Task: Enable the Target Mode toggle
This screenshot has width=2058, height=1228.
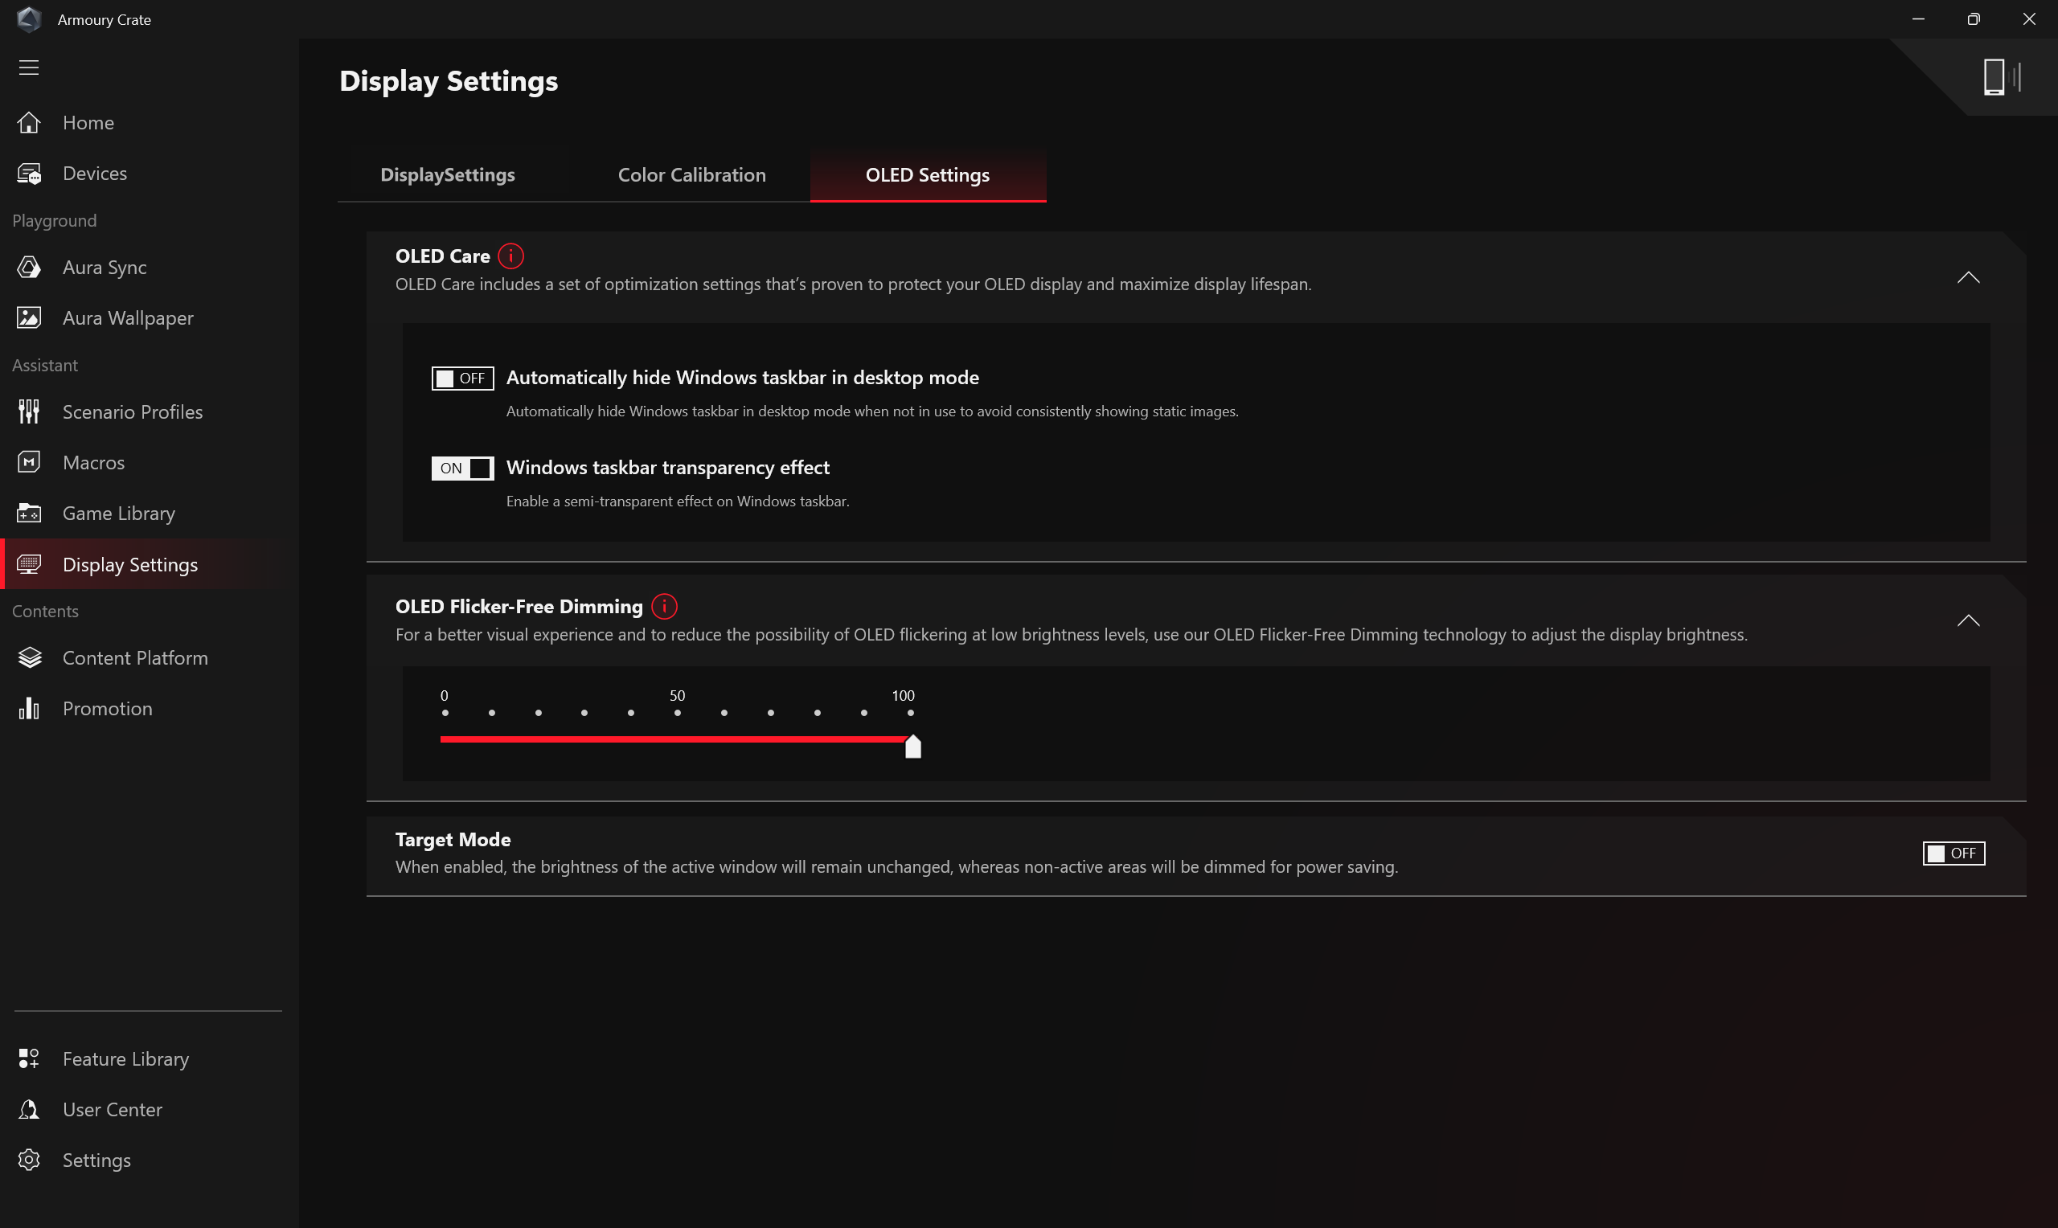Action: (x=1952, y=853)
